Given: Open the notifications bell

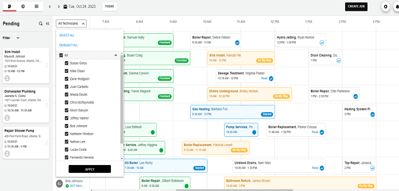Looking at the screenshot, I should [x=397, y=6].
